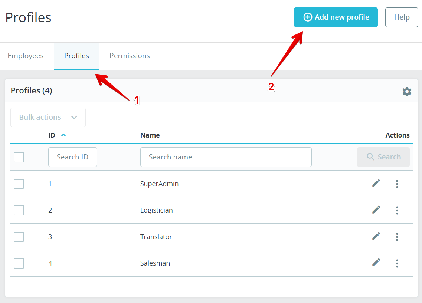Click the edit pencil for Salesman

pyautogui.click(x=376, y=263)
